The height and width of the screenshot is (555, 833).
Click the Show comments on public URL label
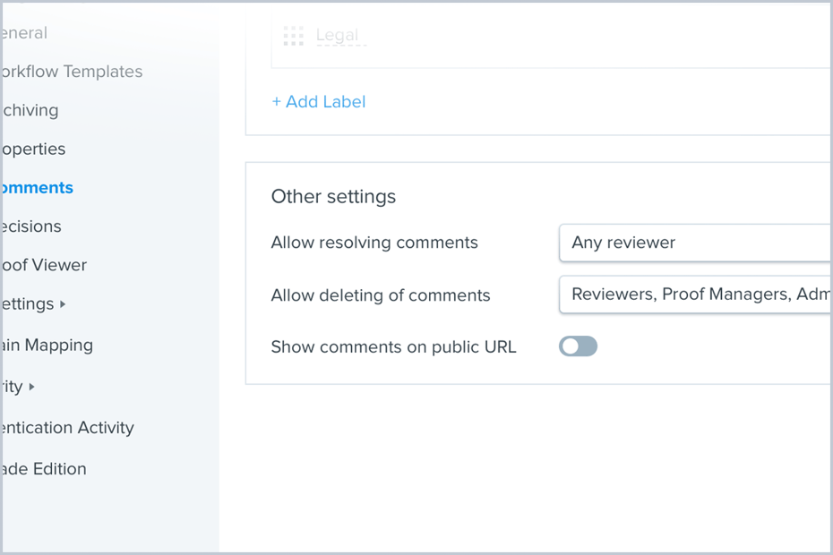point(393,346)
